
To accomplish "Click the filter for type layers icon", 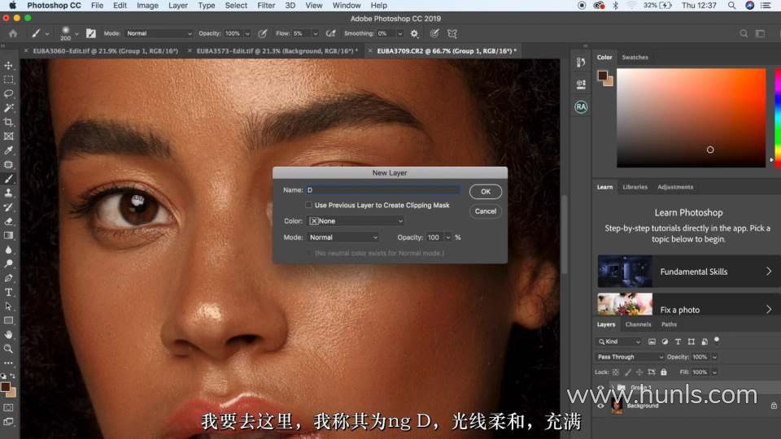I will pos(678,341).
